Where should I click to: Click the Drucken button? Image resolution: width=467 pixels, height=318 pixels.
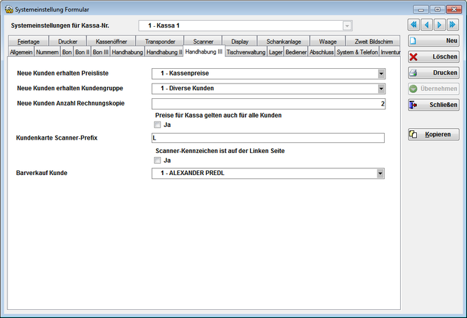click(434, 73)
